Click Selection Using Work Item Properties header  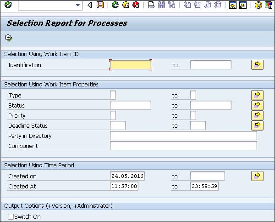point(51,85)
